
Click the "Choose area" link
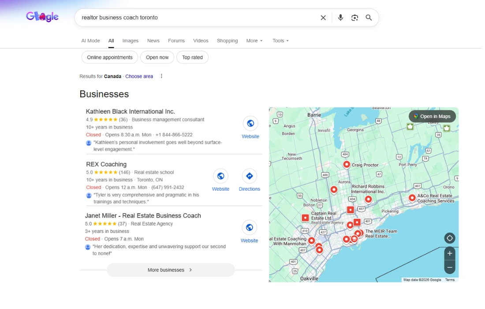coord(139,76)
